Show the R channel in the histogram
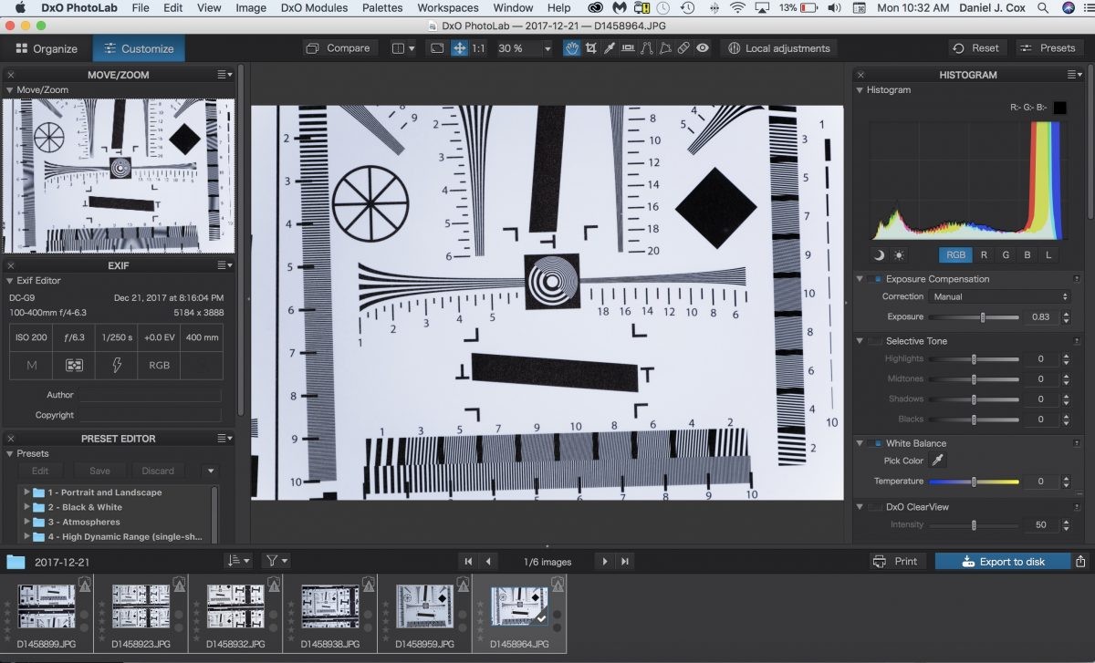The height and width of the screenshot is (663, 1095). tap(984, 255)
